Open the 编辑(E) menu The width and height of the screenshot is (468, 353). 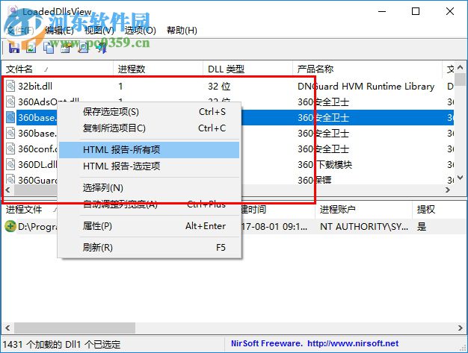coord(59,30)
